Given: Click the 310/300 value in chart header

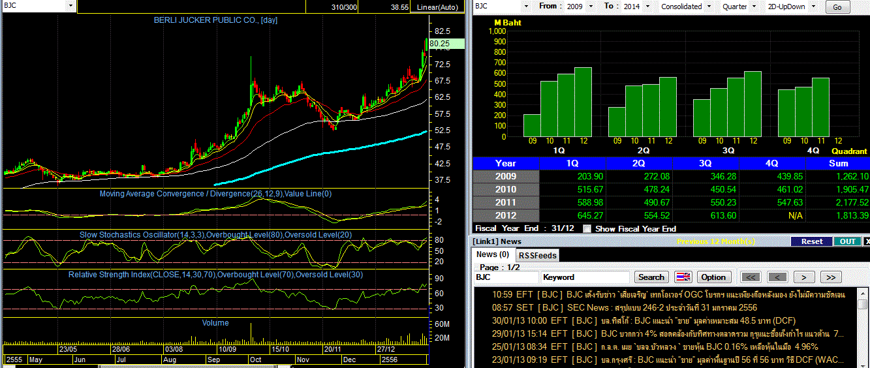Looking at the screenshot, I should coord(344,7).
